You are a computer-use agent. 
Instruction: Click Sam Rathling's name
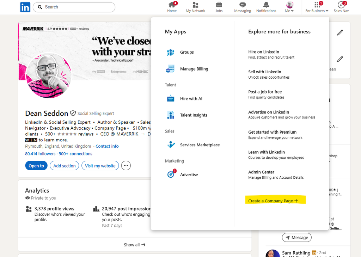(296, 253)
